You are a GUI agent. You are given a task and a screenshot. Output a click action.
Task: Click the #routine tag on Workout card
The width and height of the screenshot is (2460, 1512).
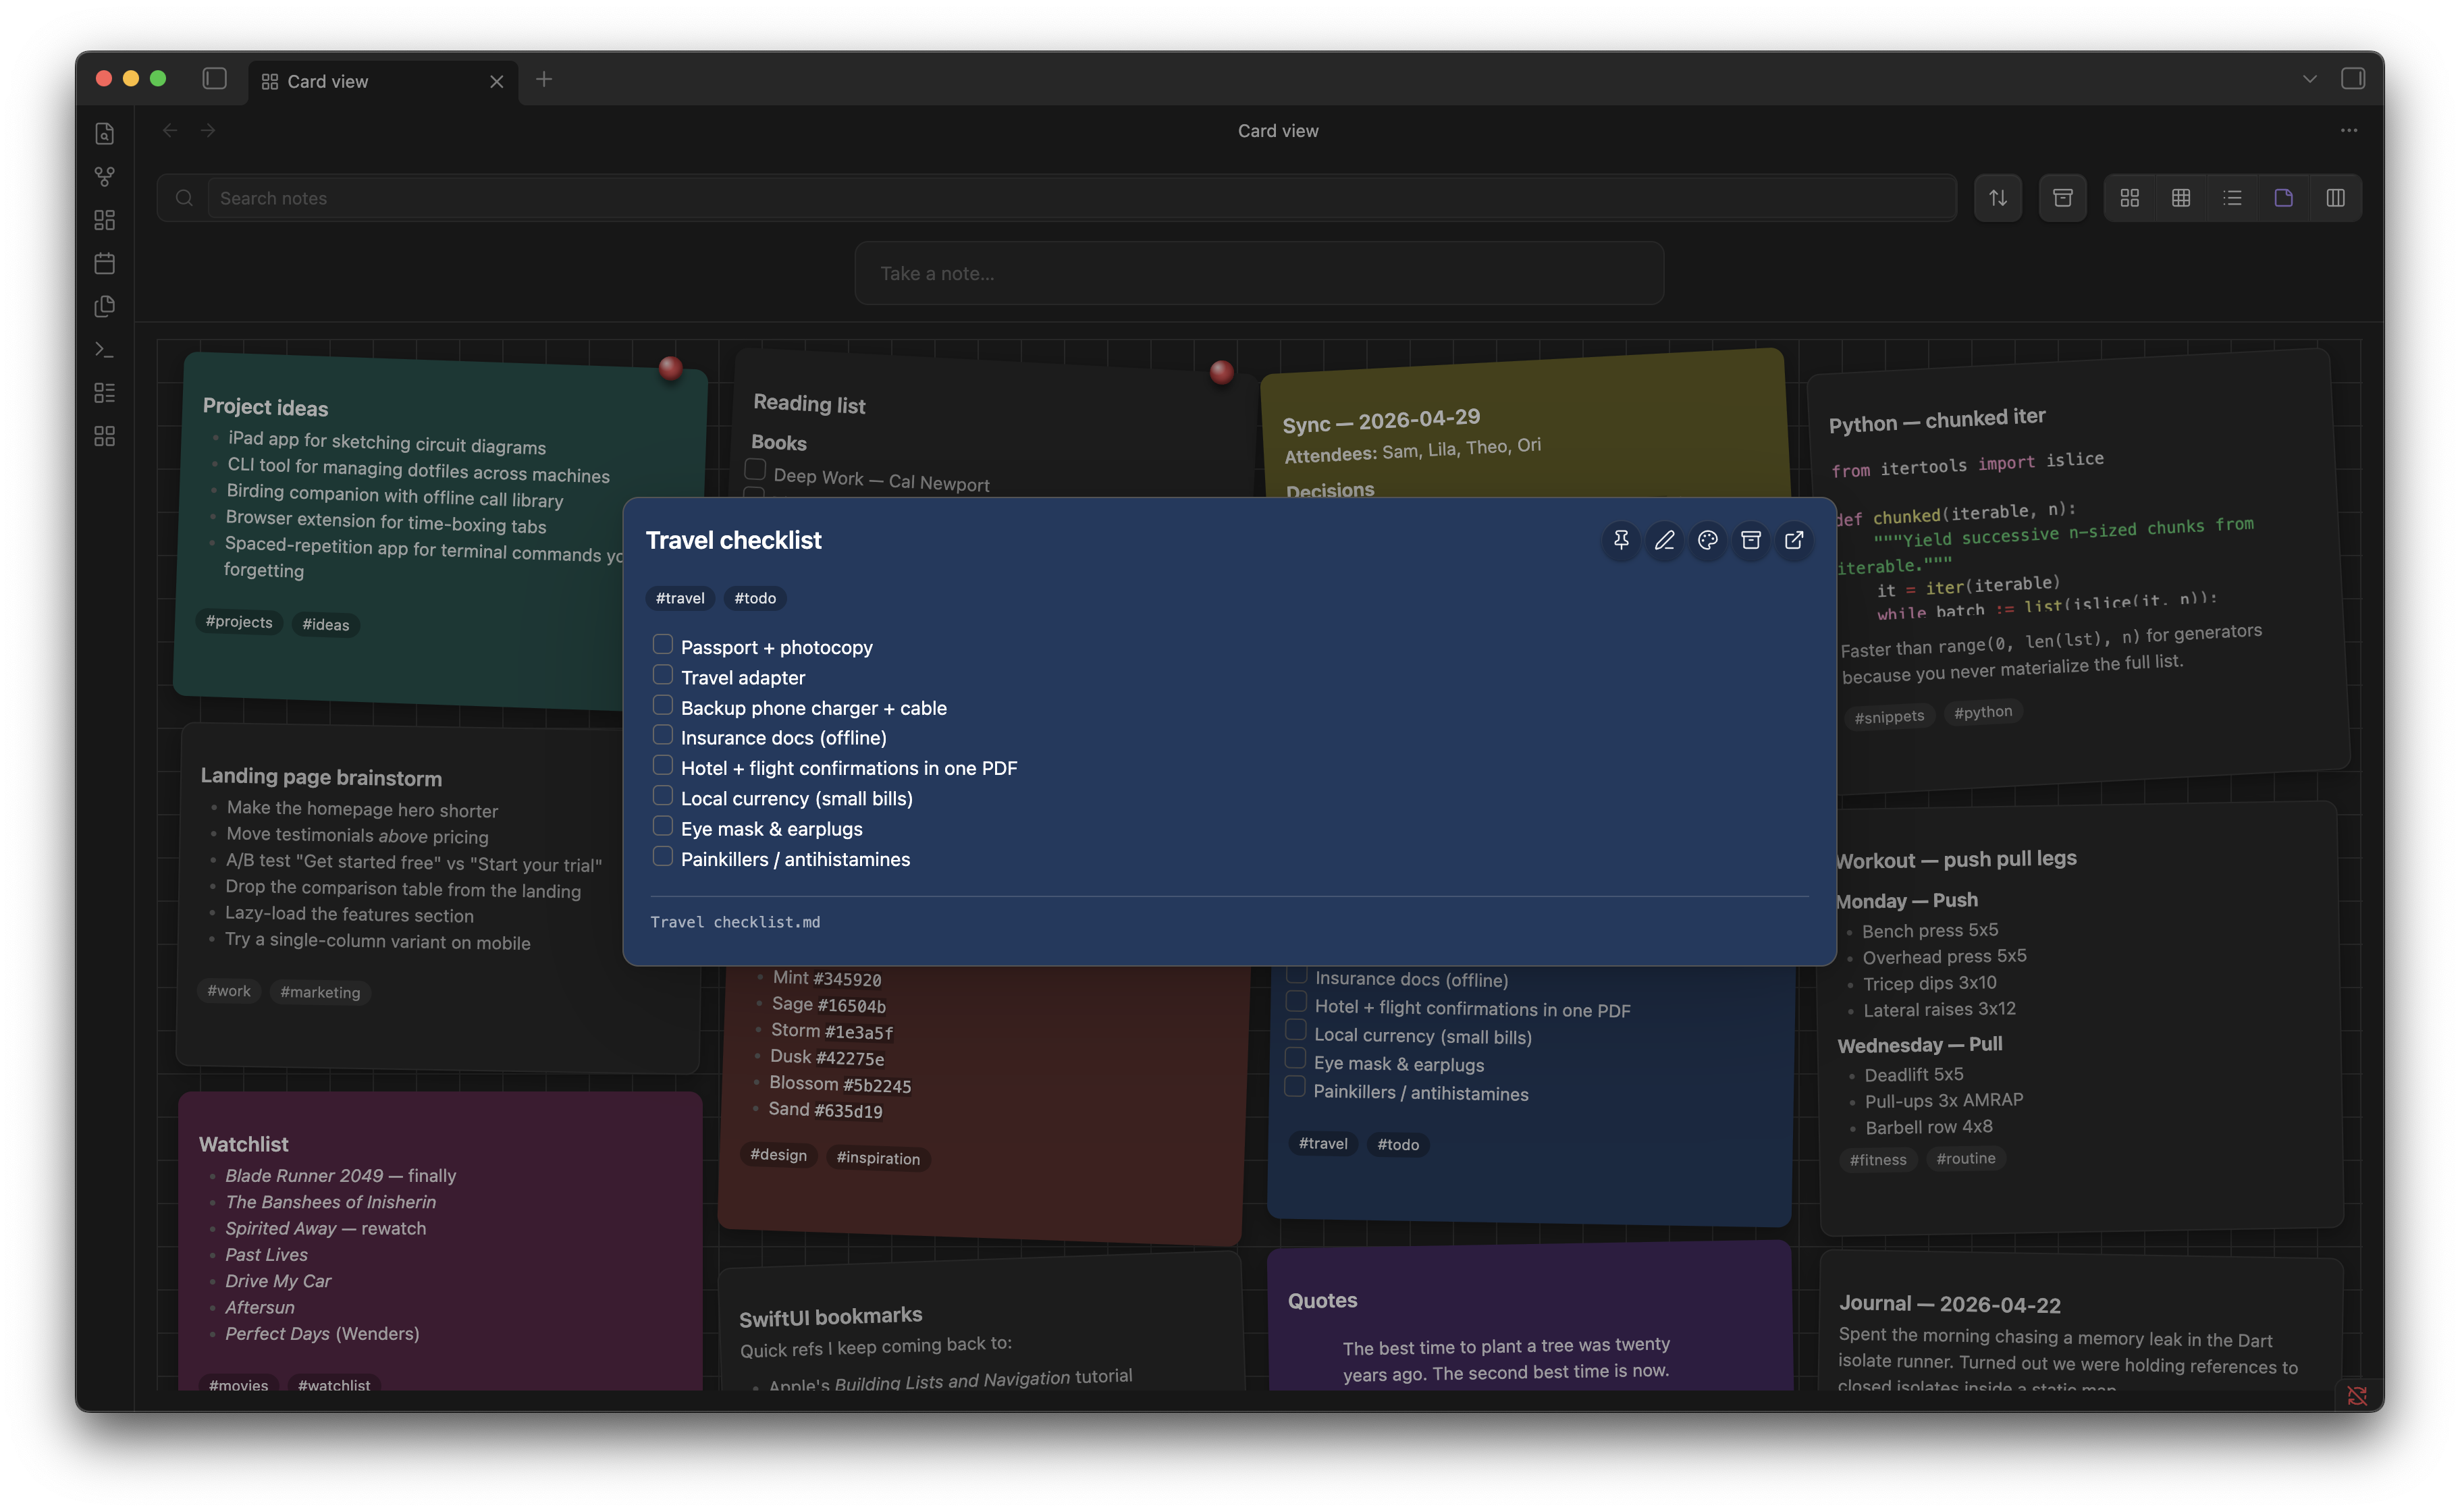coord(1965,1158)
